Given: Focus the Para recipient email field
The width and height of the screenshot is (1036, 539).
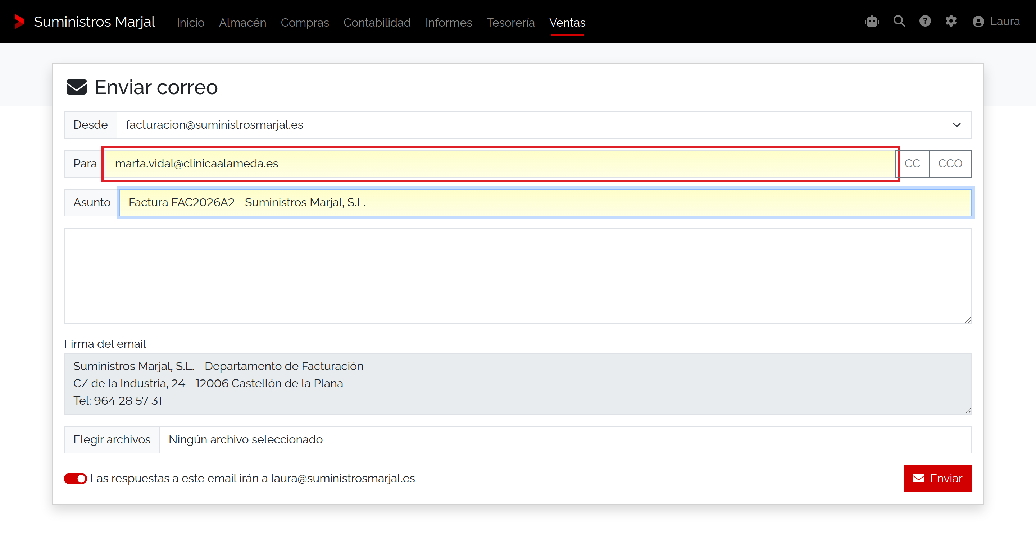Looking at the screenshot, I should tap(500, 163).
